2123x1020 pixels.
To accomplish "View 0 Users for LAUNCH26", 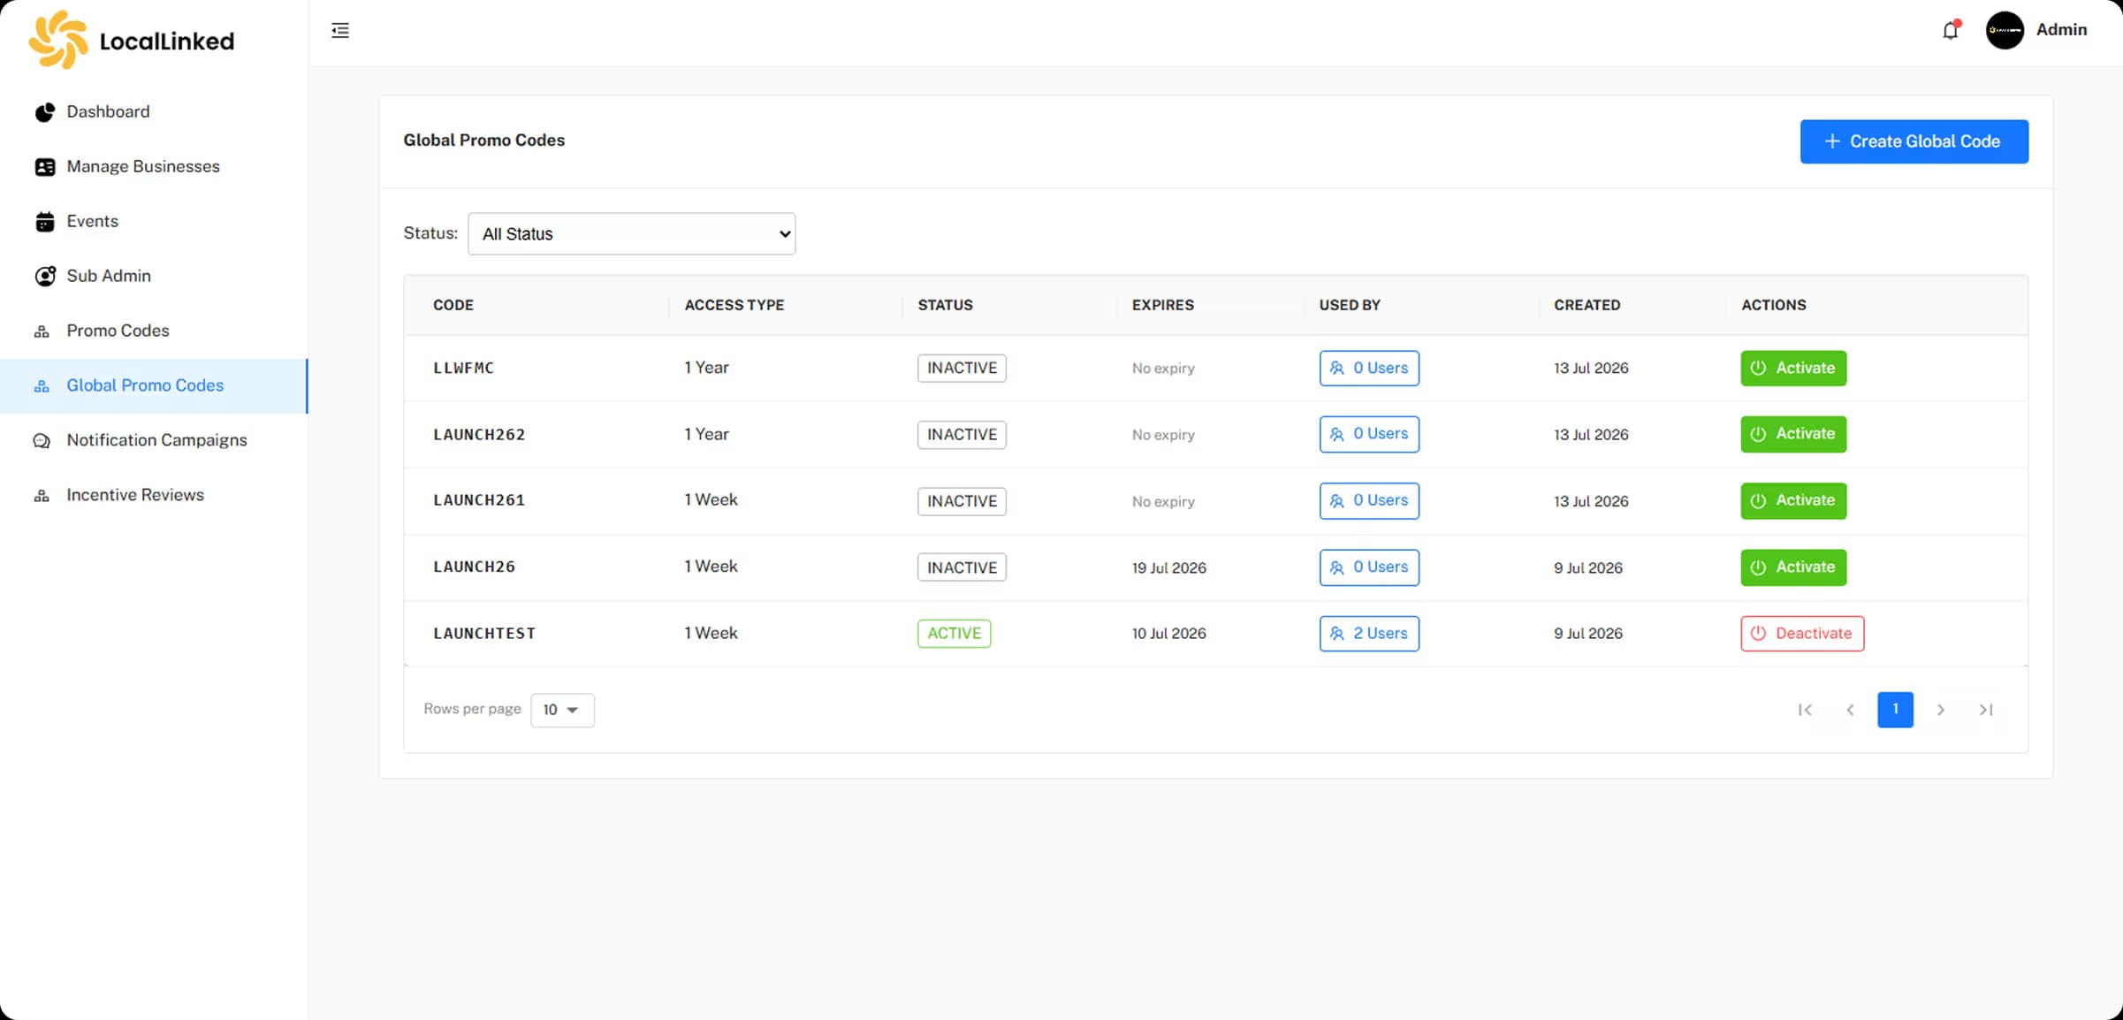I will [x=1369, y=567].
